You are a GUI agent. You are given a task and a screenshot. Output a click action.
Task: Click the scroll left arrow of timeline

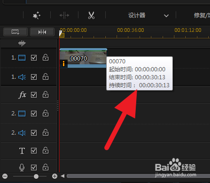tap(62, 176)
